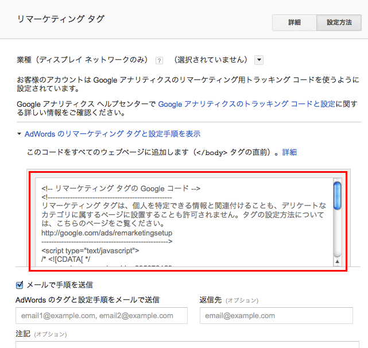This screenshot has width=368, height=348.
Task: Click the （選択されていません） selection text
Action: tap(211, 60)
